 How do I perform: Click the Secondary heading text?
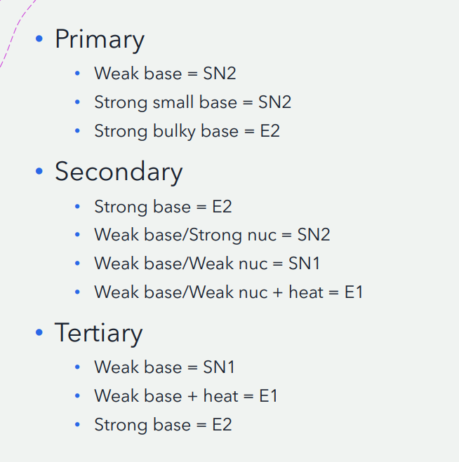click(119, 172)
